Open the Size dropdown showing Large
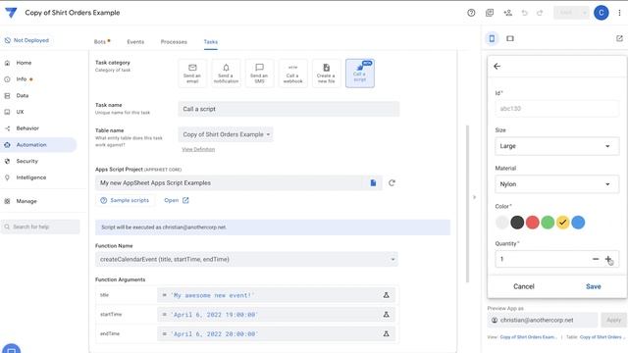 point(556,146)
